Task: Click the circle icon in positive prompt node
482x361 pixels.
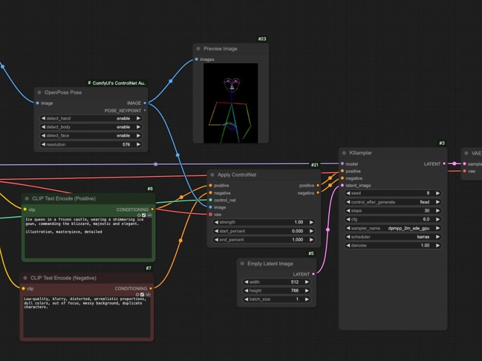Action: 139,215
